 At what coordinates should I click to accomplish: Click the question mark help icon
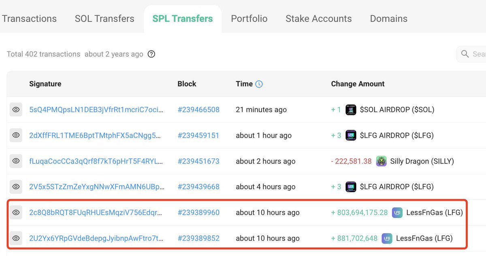click(151, 54)
